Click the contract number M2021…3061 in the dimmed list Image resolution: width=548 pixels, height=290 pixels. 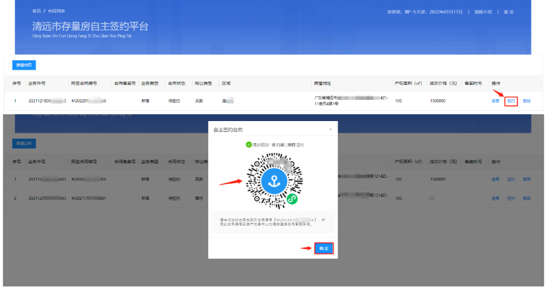[x=89, y=198]
